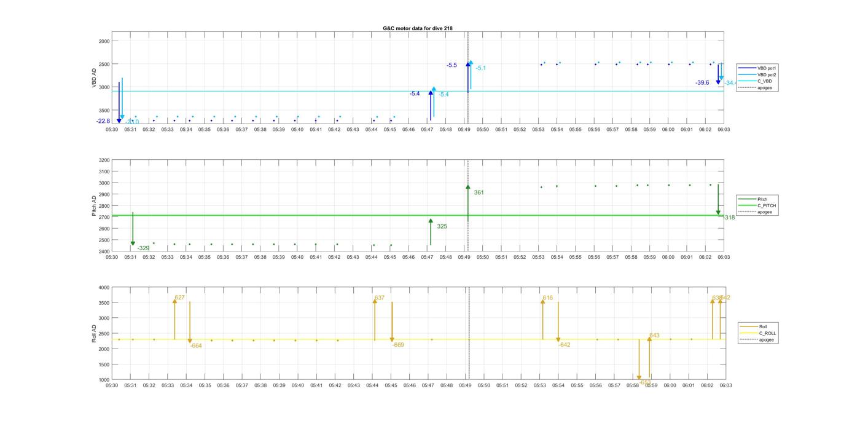Click the '643' roll move label
Image resolution: width=860 pixels, height=426 pixels.
[654, 336]
